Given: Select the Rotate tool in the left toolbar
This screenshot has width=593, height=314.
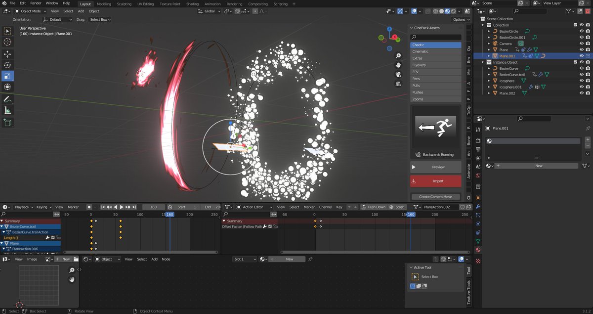Looking at the screenshot, I should [7, 65].
